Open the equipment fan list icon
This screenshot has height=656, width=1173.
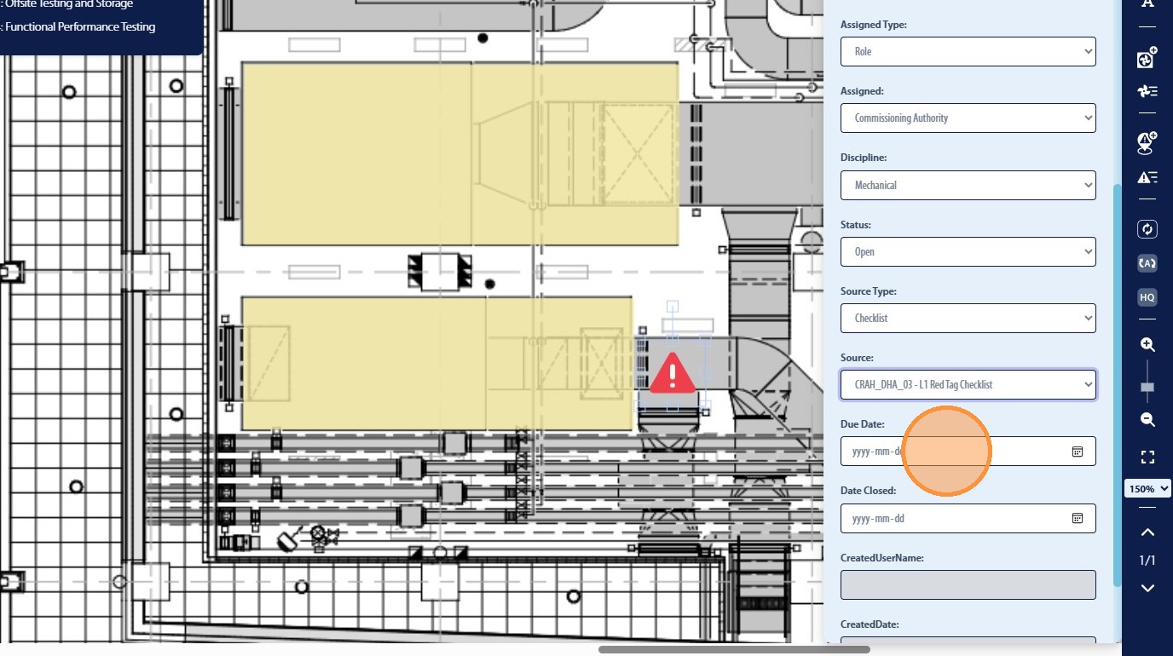(1147, 91)
